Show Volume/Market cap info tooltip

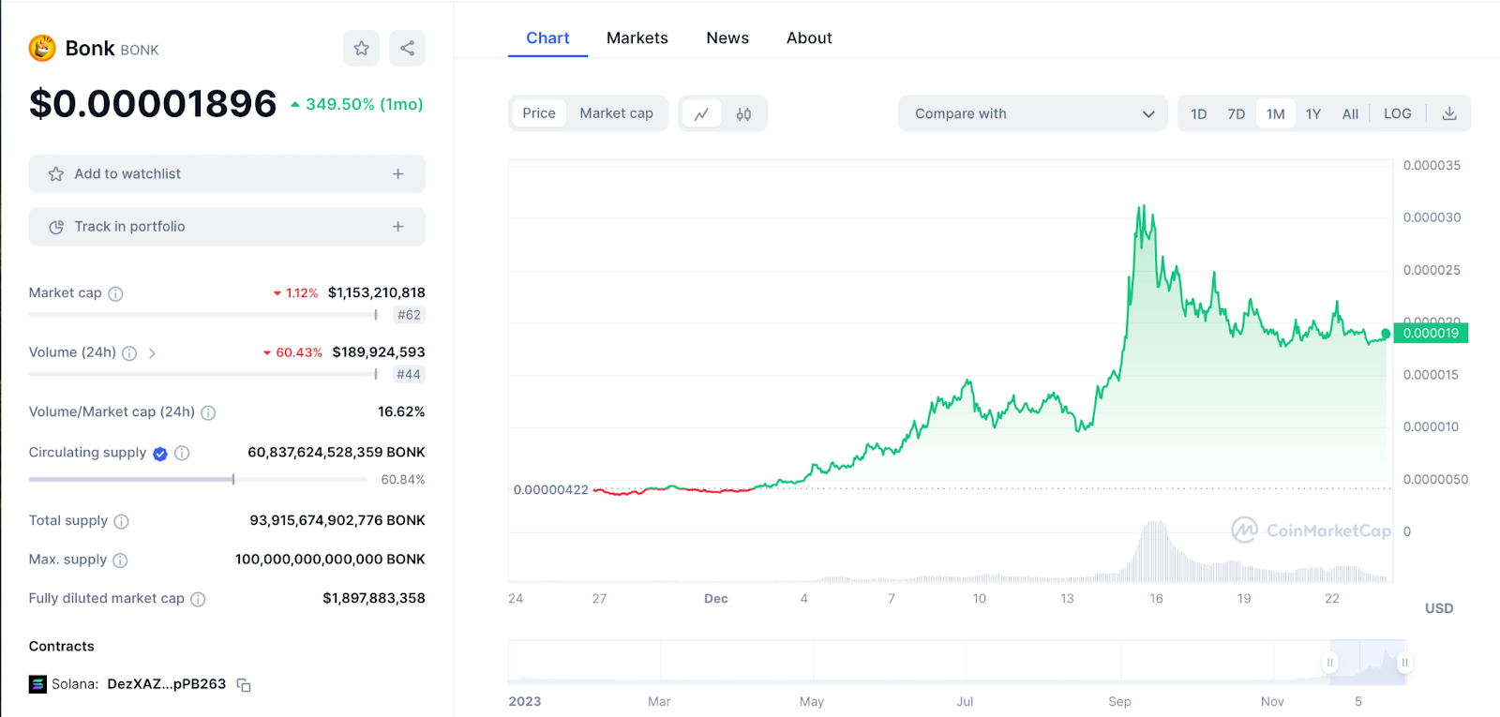point(208,412)
